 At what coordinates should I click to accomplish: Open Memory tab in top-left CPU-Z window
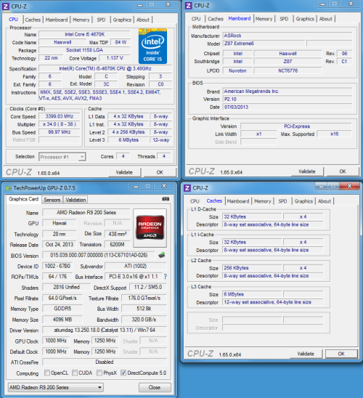click(81, 20)
